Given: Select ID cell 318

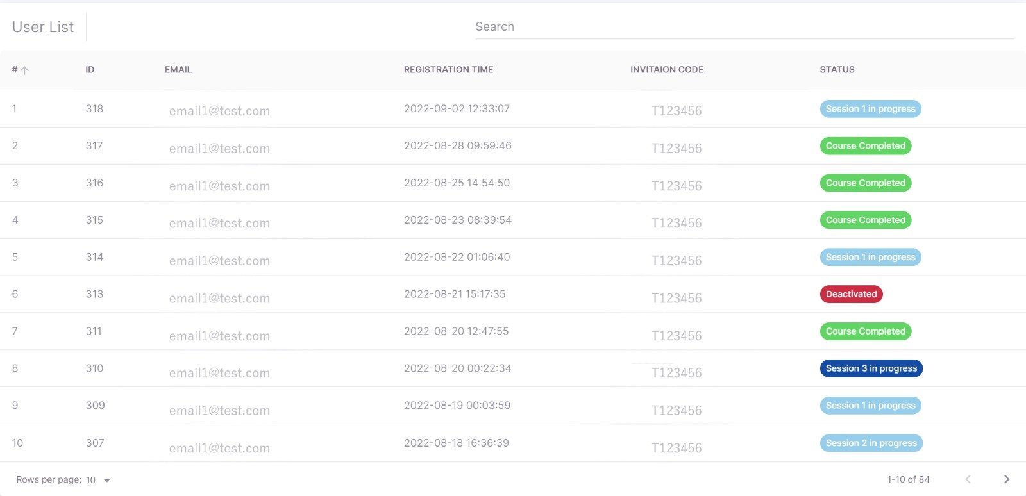Looking at the screenshot, I should tap(94, 108).
